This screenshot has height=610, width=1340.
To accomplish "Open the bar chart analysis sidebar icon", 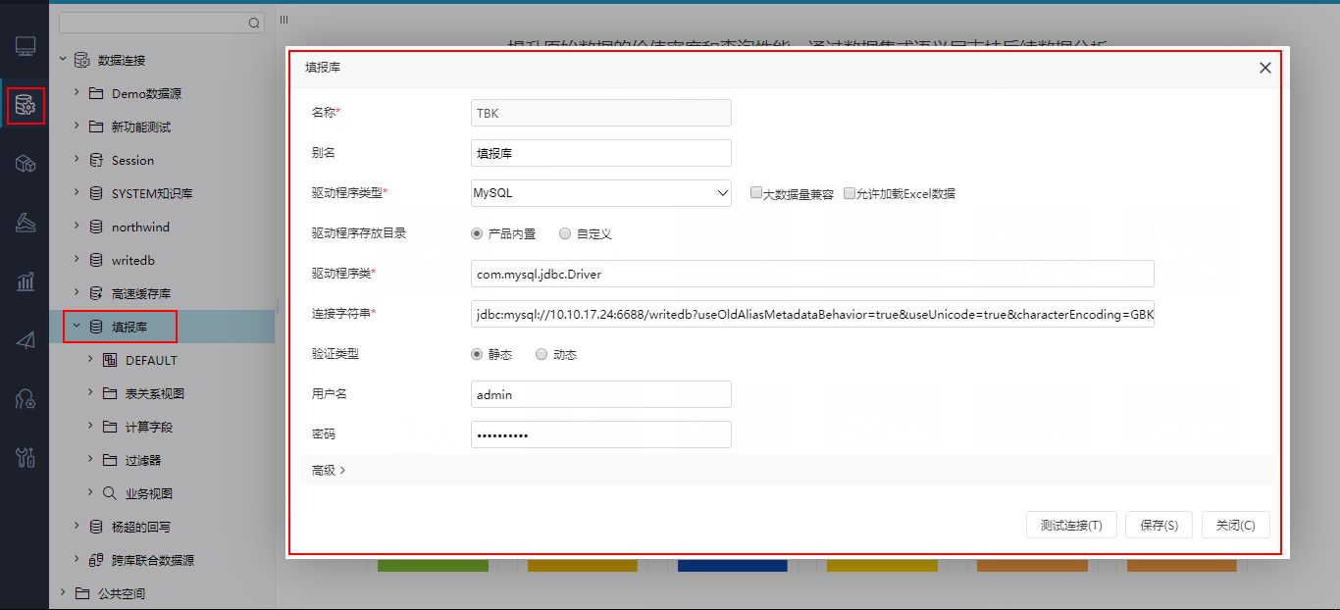I will point(26,281).
